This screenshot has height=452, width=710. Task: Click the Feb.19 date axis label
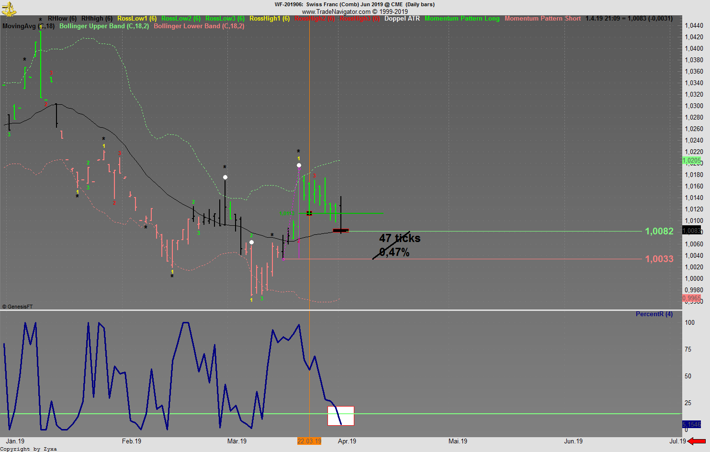pyautogui.click(x=132, y=441)
